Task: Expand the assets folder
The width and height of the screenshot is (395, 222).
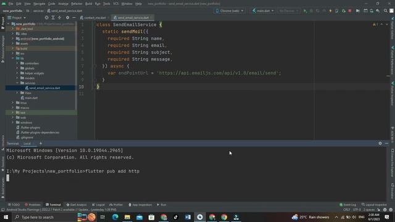Action: [x=12, y=44]
